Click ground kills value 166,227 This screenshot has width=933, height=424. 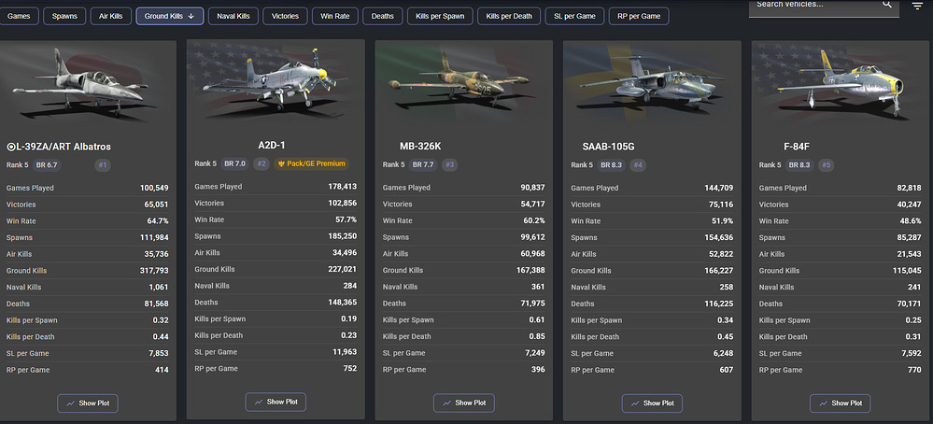(x=719, y=271)
